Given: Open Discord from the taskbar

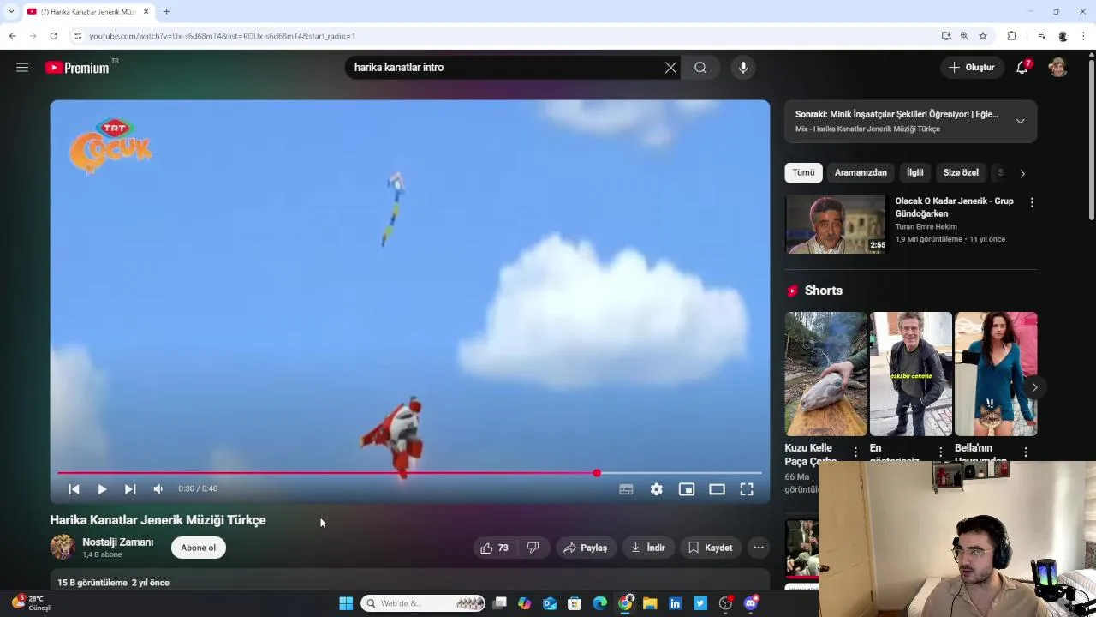Looking at the screenshot, I should pyautogui.click(x=751, y=603).
